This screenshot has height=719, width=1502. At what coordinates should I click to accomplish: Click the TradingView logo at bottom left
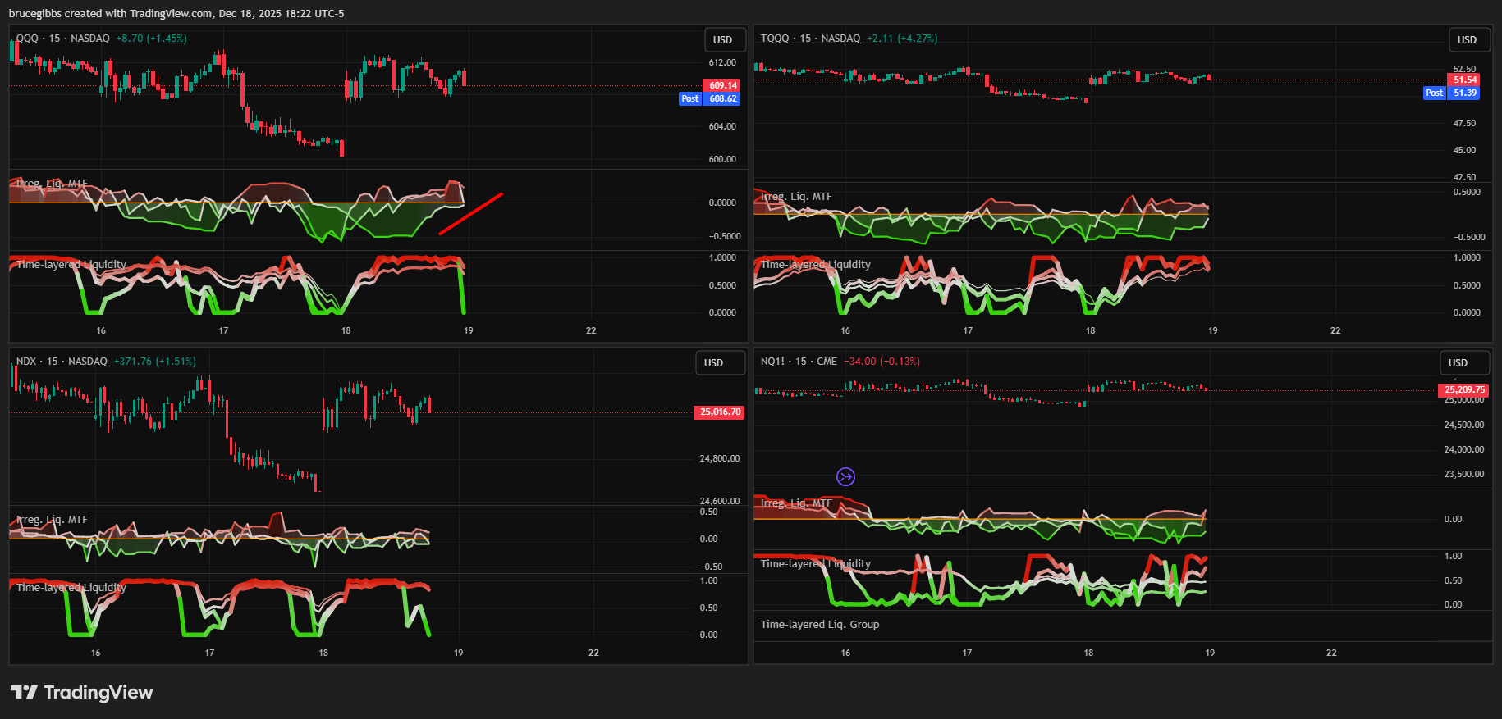(x=82, y=693)
